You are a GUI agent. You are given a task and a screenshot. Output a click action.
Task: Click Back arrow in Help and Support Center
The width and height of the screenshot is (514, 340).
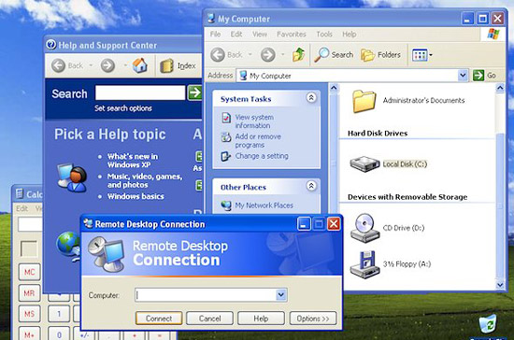click(59, 65)
